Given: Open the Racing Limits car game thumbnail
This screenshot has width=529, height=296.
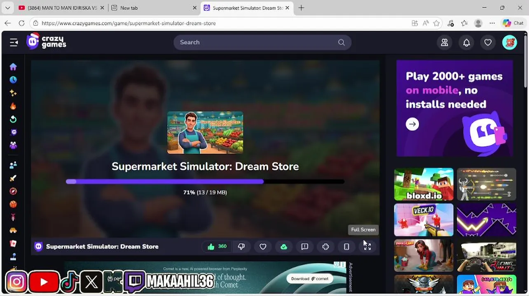Looking at the screenshot, I should coord(487,256).
